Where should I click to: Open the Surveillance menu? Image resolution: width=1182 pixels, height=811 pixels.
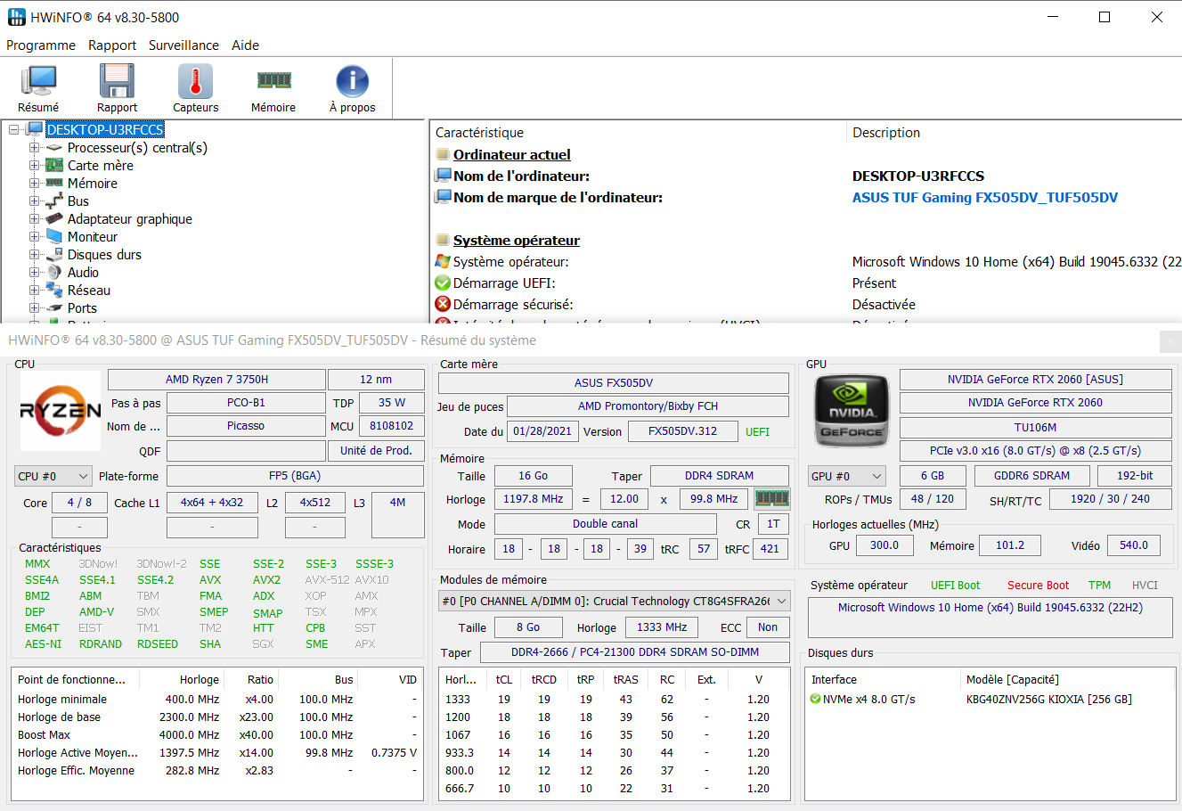pyautogui.click(x=183, y=45)
